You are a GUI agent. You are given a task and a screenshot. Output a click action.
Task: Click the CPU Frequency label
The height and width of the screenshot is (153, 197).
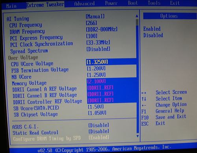tap(26, 25)
